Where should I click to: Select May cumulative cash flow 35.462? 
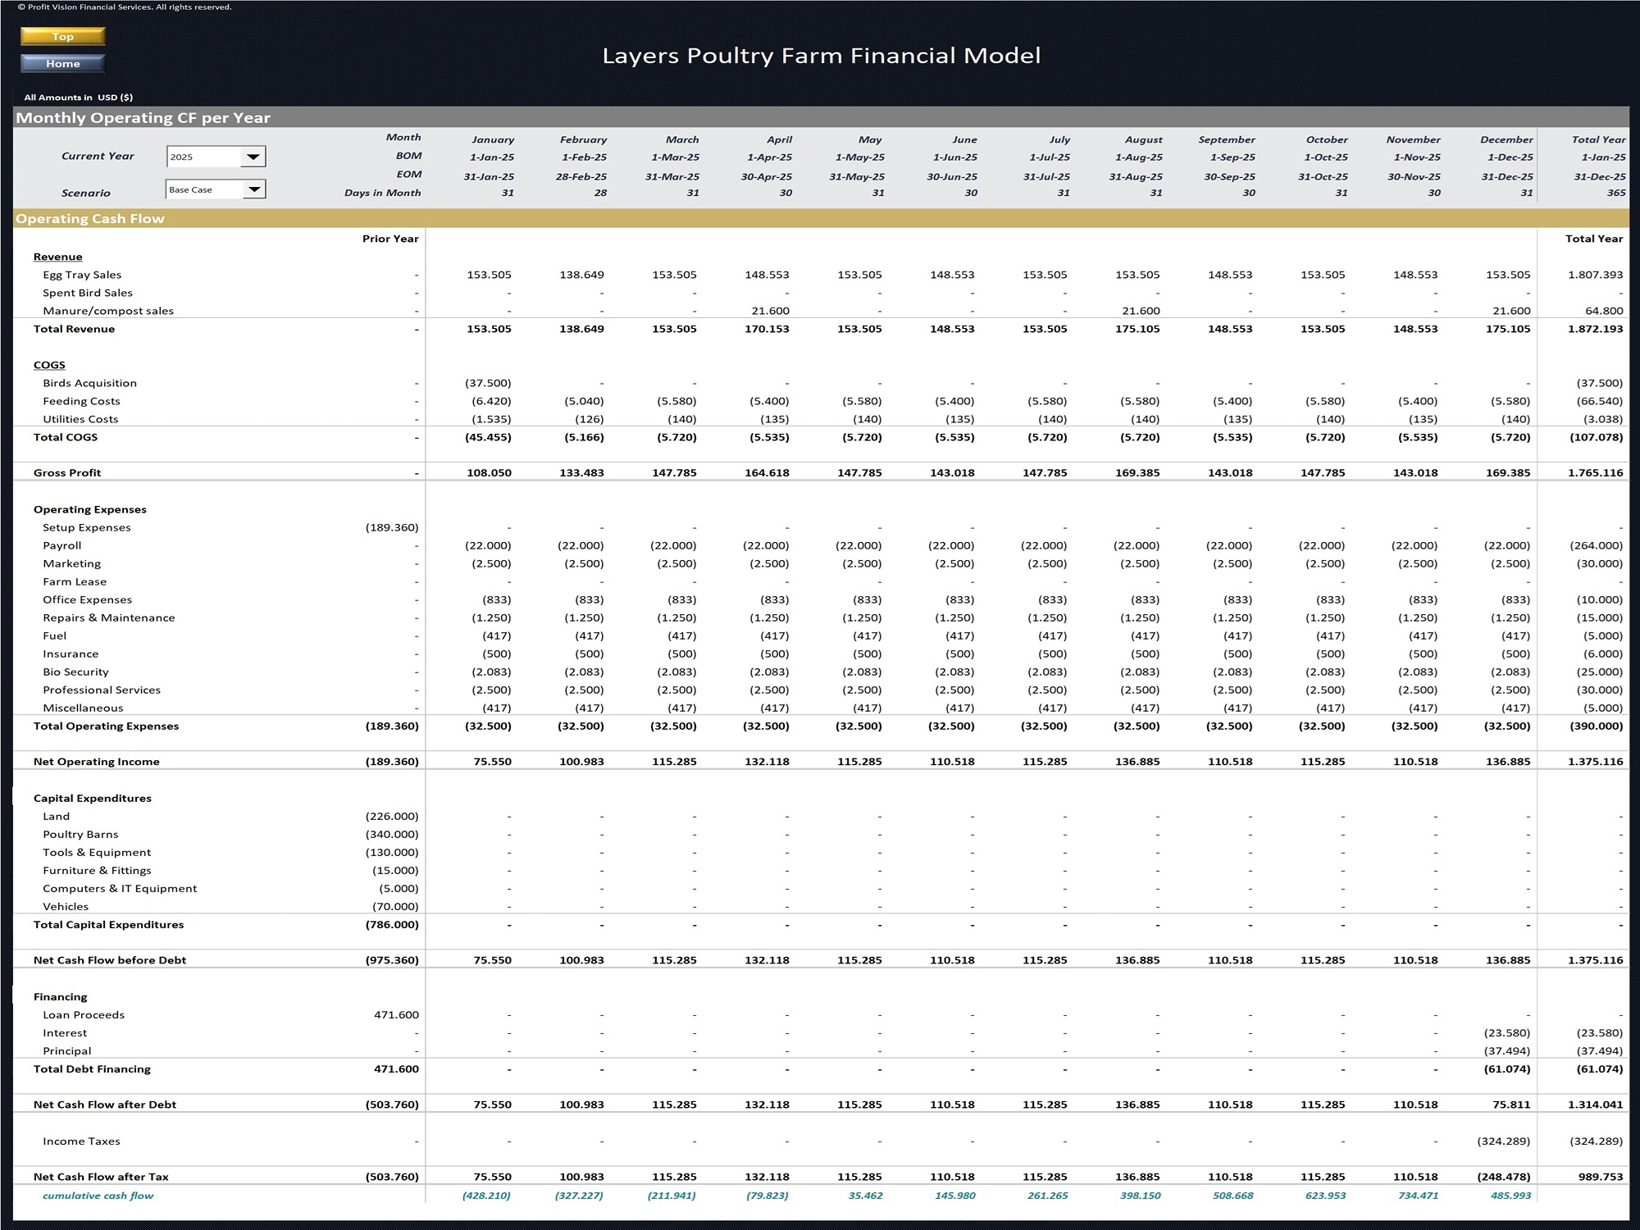coord(866,1195)
